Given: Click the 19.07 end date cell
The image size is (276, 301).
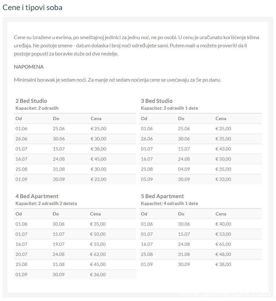Looking at the screenshot, I should click(59, 244).
